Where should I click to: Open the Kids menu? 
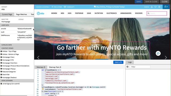[69, 13]
